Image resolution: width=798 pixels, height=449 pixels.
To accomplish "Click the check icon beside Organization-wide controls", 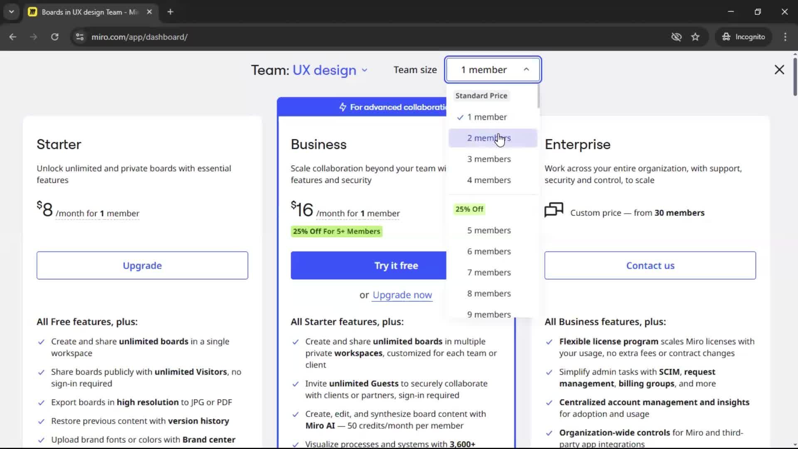I will tap(549, 433).
